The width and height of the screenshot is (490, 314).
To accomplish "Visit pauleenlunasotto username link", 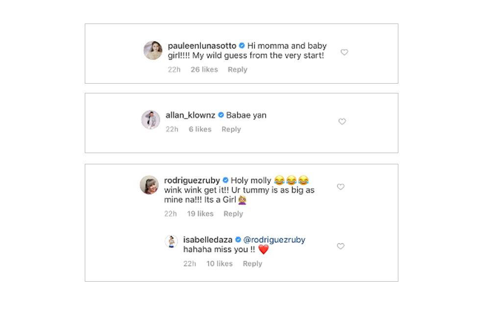I will coord(202,45).
